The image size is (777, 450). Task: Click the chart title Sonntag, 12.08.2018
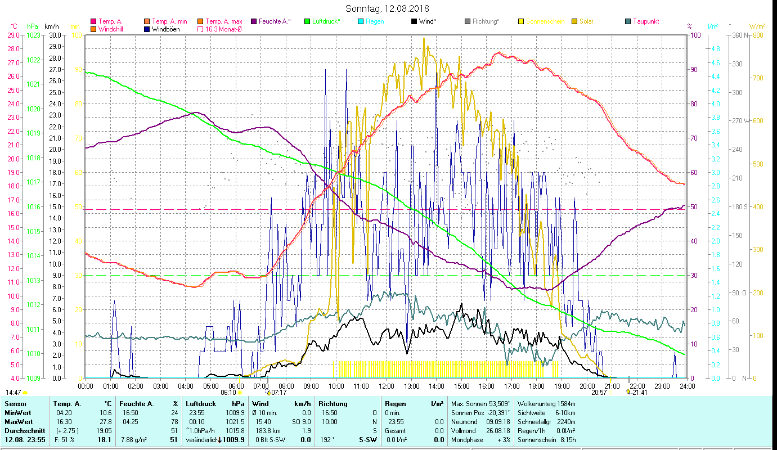click(388, 8)
